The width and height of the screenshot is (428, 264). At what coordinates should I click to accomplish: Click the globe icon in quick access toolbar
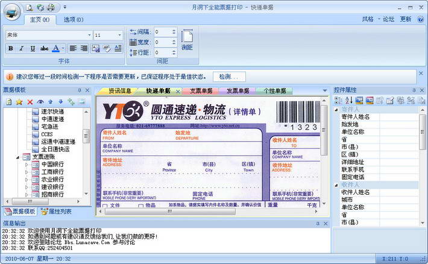click(40, 7)
